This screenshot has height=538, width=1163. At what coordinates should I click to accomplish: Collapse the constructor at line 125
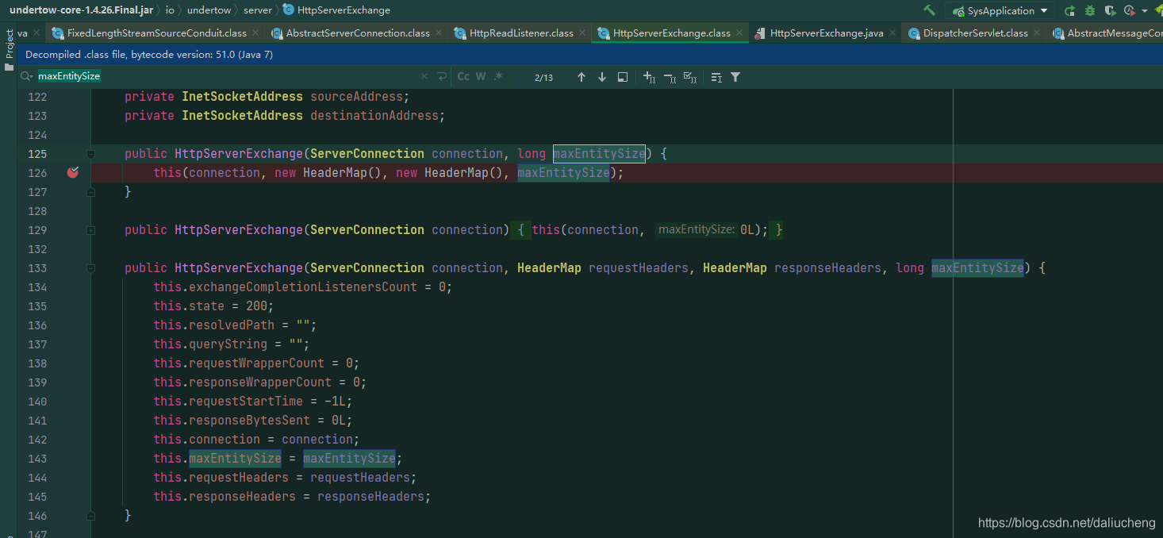(90, 154)
